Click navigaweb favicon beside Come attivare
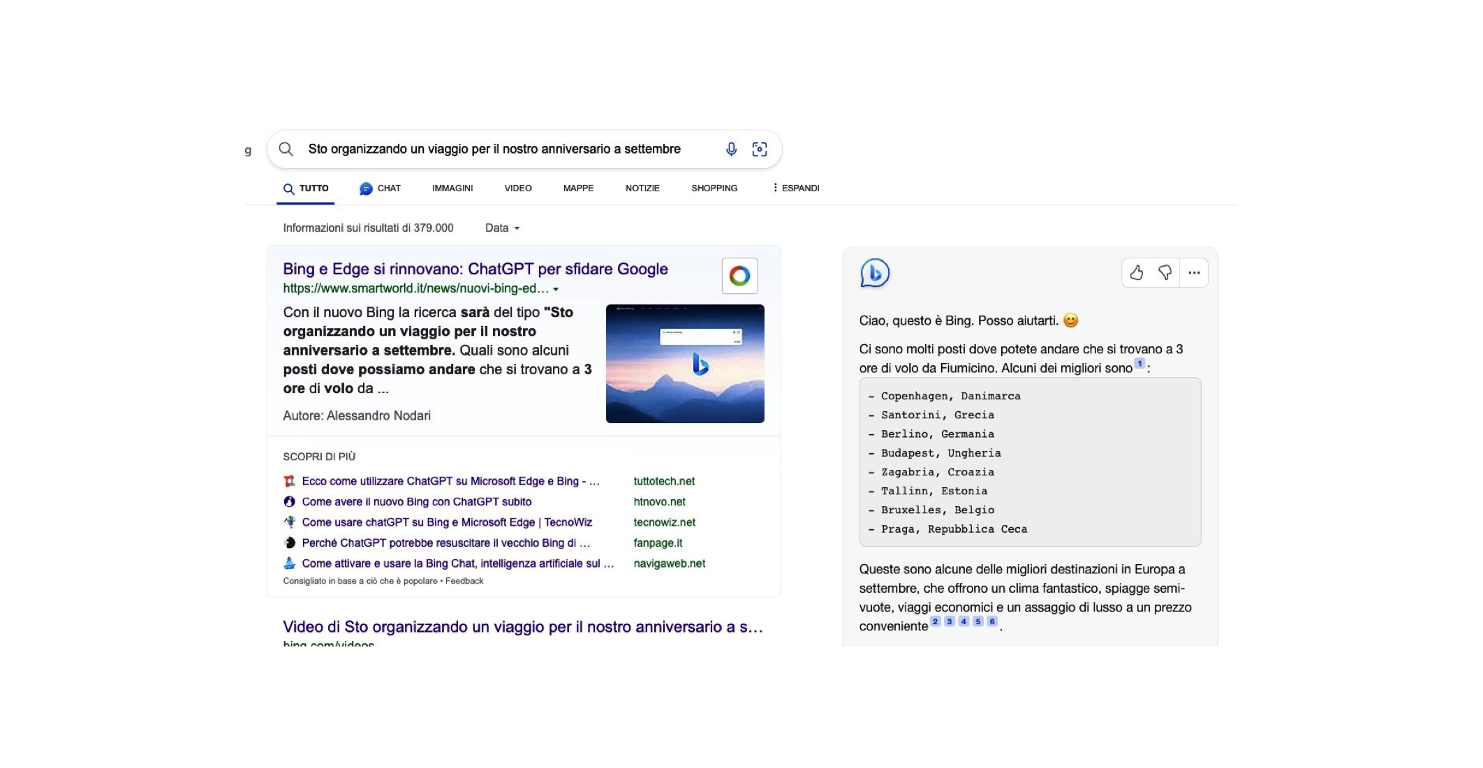 click(x=289, y=563)
